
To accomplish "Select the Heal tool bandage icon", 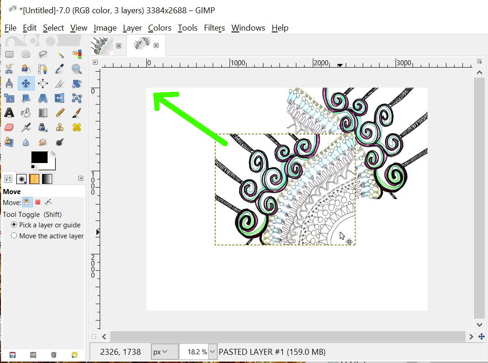I will (76, 127).
